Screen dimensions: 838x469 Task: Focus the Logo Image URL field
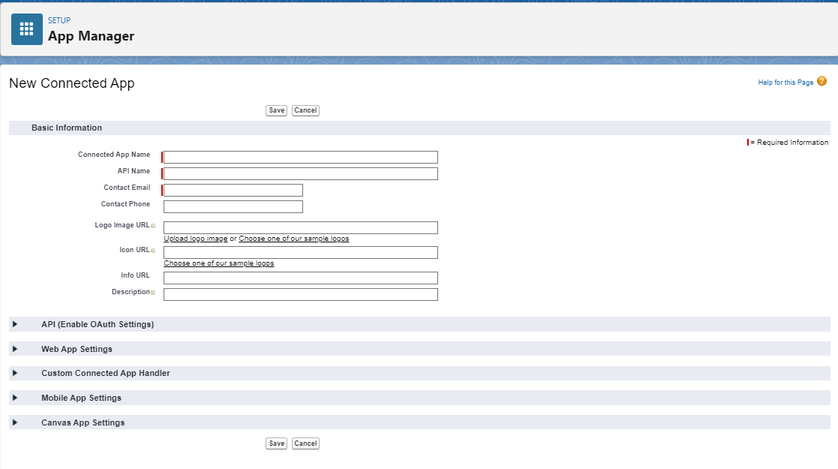click(300, 227)
